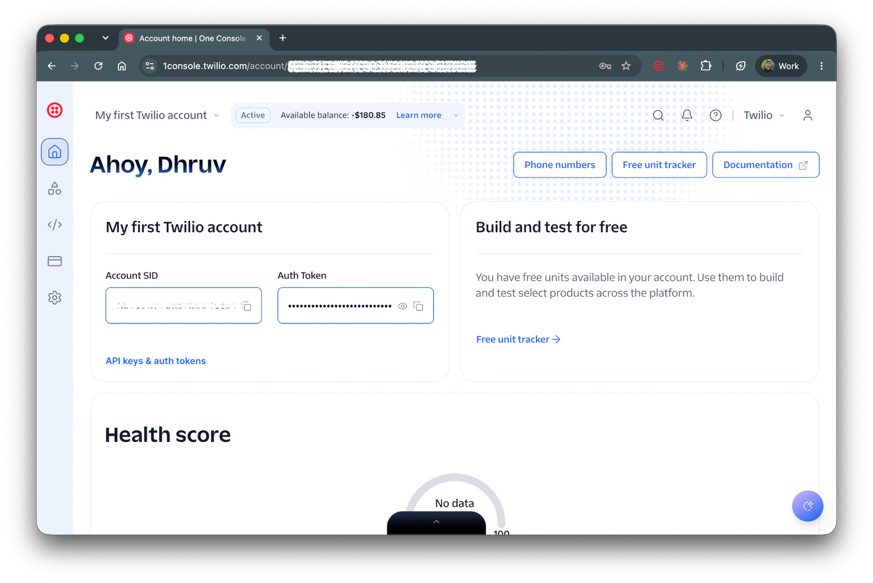Copy the Auth Token
Viewport: 873px width, 583px height.
[418, 306]
